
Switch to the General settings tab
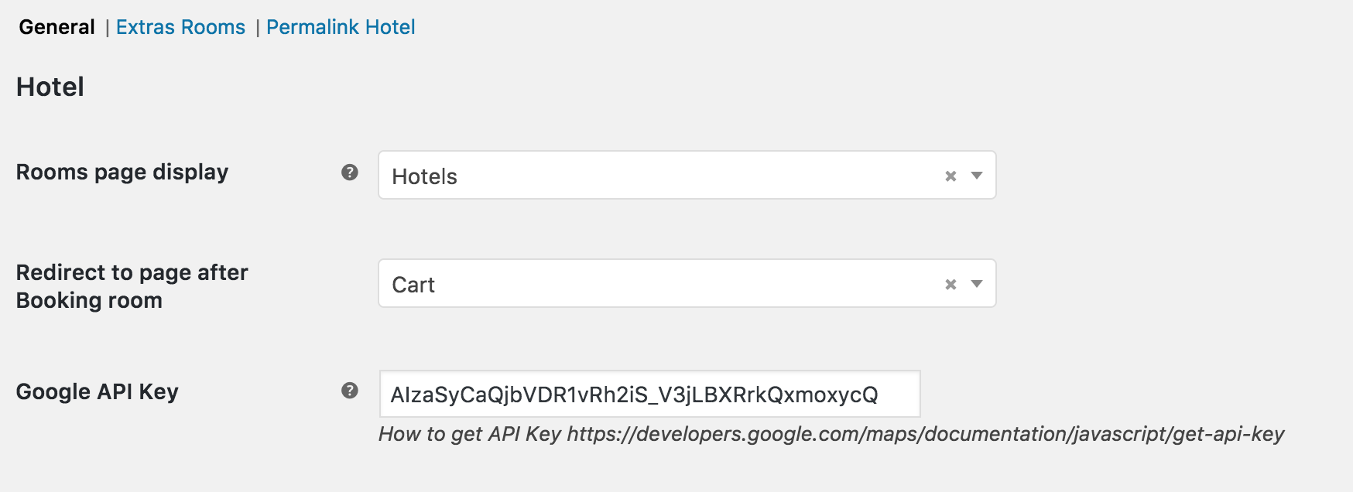pos(57,27)
